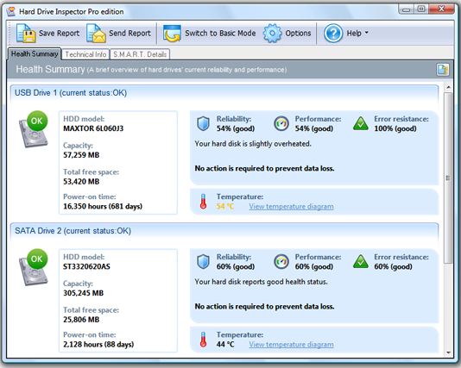Click the vertical scrollbar thumb

[x=448, y=178]
